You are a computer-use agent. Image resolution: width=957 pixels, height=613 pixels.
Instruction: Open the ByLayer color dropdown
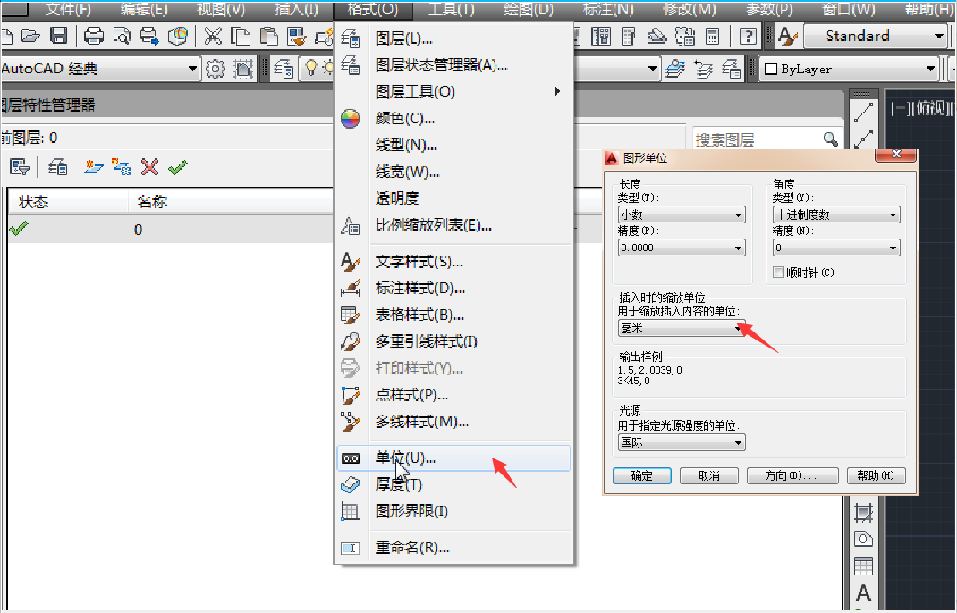click(x=930, y=69)
